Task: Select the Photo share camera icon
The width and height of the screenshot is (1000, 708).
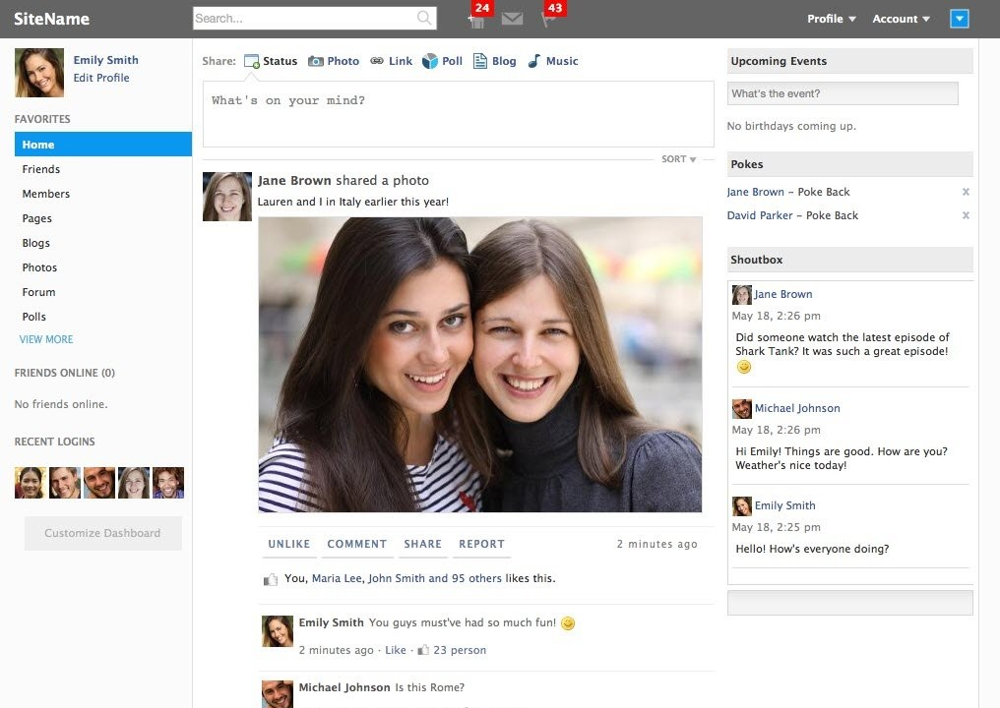Action: [x=316, y=61]
